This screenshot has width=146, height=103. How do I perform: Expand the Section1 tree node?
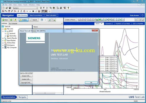(5, 34)
